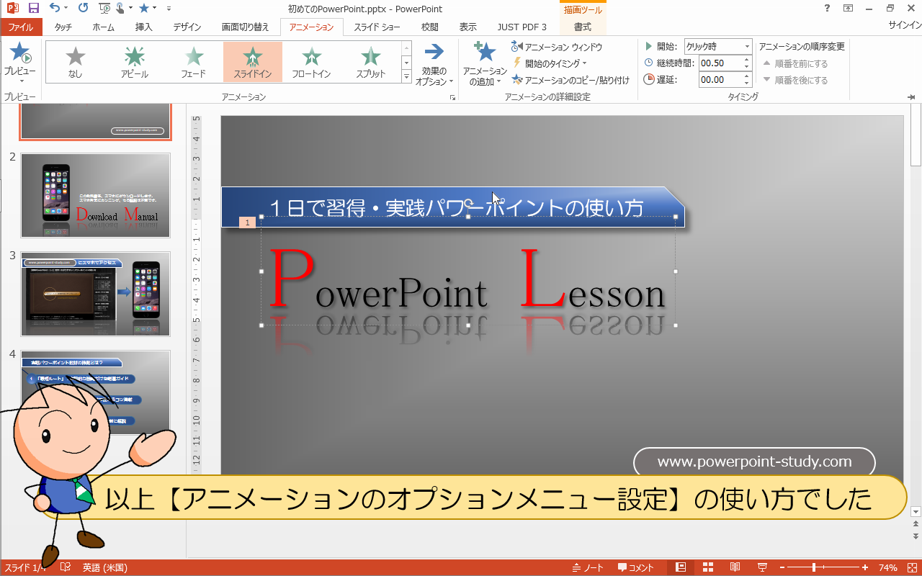Zoom out with the minus button
This screenshot has height=576, width=922.
coord(782,567)
